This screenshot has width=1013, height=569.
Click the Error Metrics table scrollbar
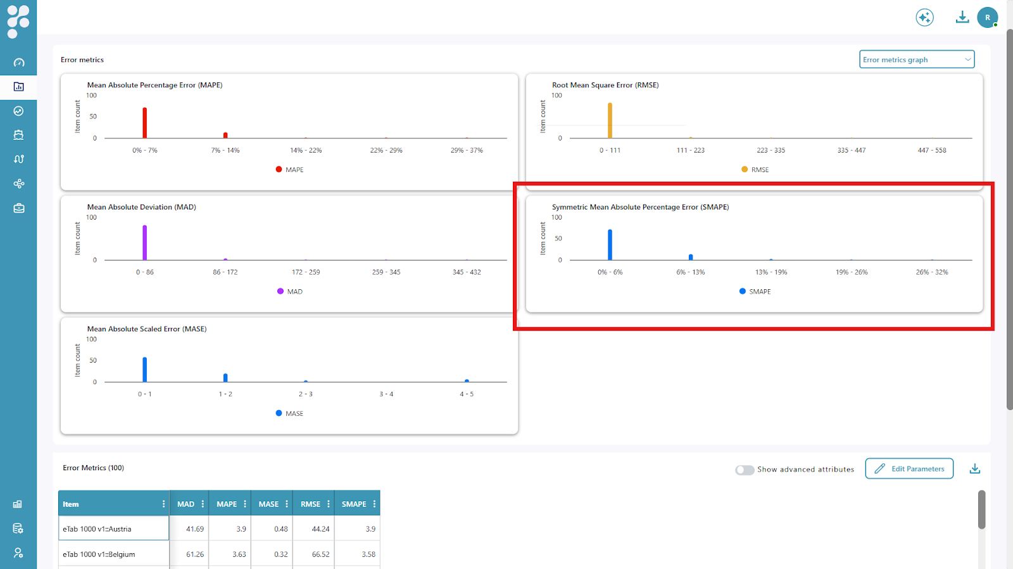click(x=982, y=510)
